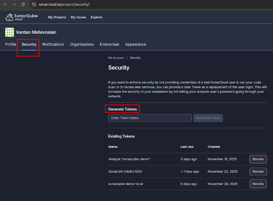Go to the Appearance tab
273x201 pixels.
point(135,44)
